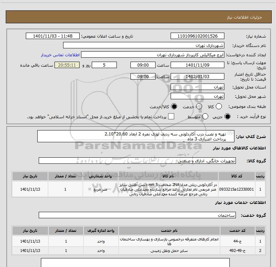Click the واحد شمارش column header
Viewport: 276px width, 267px height.
100,176
